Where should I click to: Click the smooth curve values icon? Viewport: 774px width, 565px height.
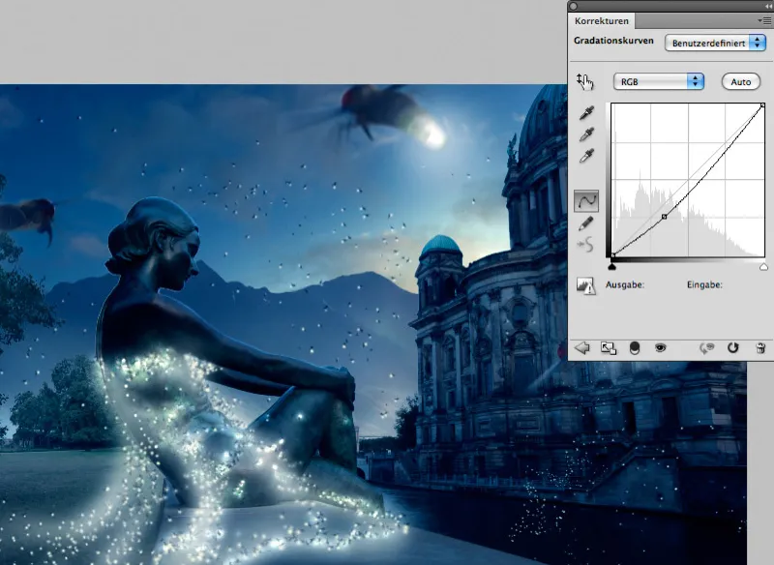tap(585, 244)
